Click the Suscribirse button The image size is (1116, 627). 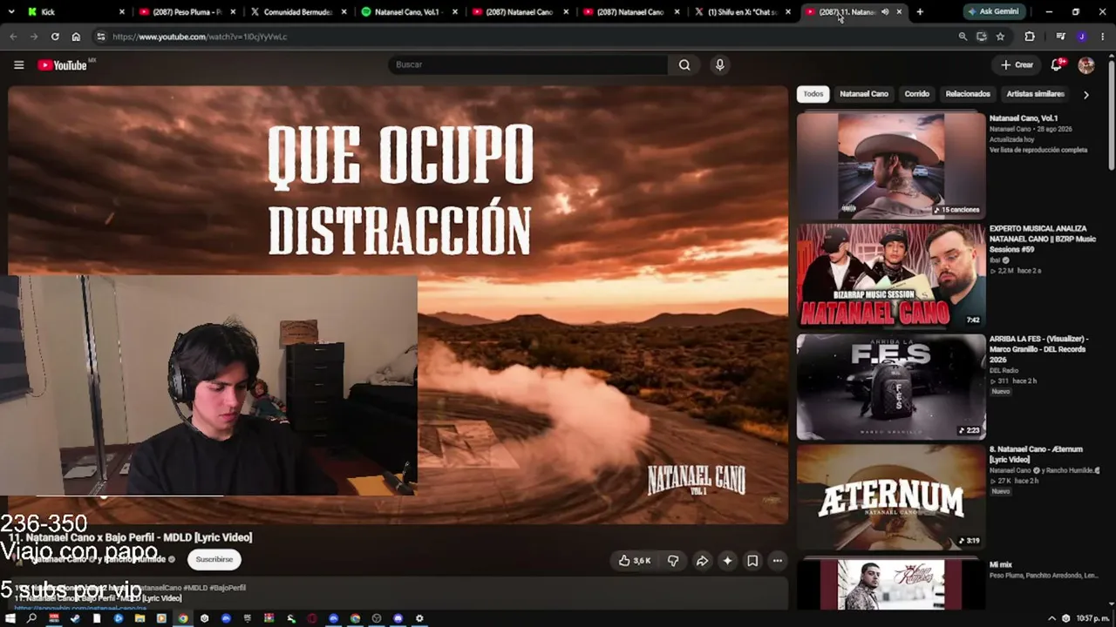click(214, 560)
